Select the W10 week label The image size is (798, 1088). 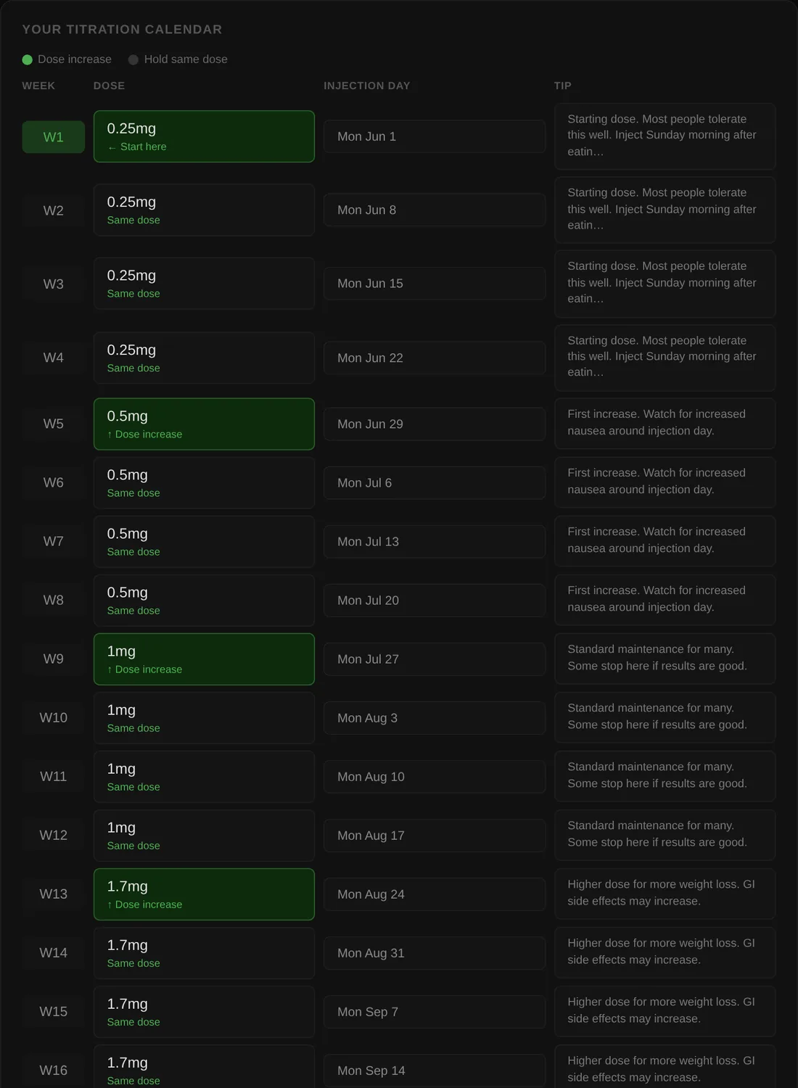tap(54, 718)
